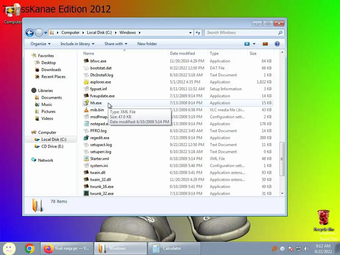Select the regedit.exe icon
The width and height of the screenshot is (340, 255).
[86, 138]
